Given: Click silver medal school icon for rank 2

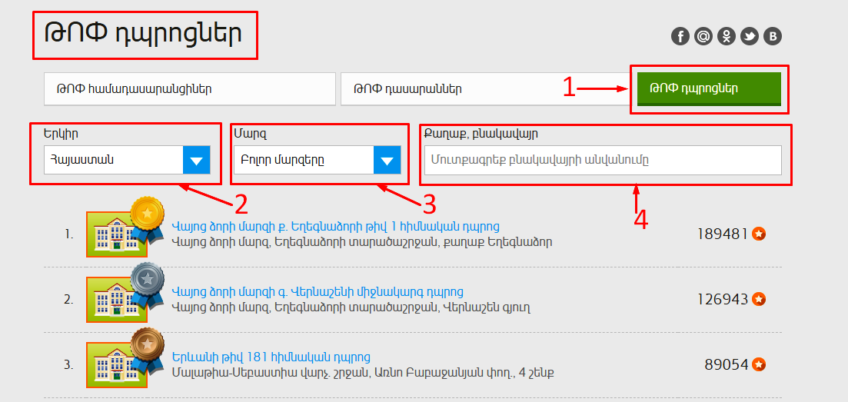Looking at the screenshot, I should [x=125, y=293].
